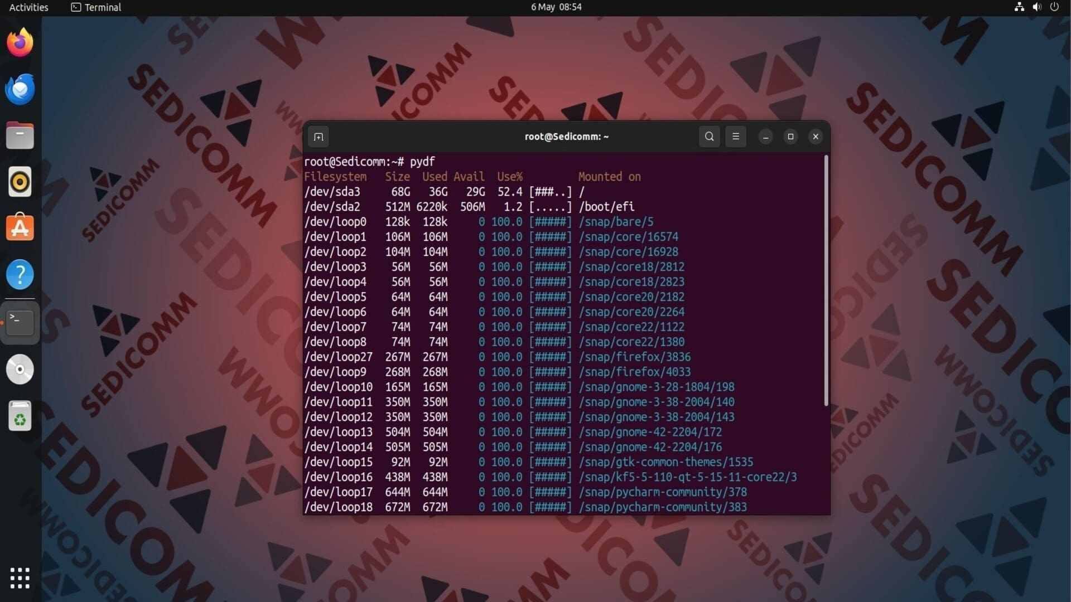Screen dimensions: 1071x602
Task: Click the Use% column header
Action: 510,177
